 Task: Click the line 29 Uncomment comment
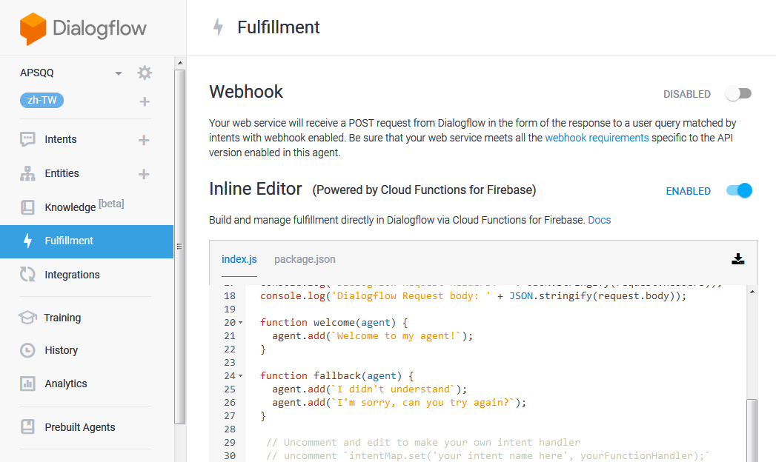(423, 443)
